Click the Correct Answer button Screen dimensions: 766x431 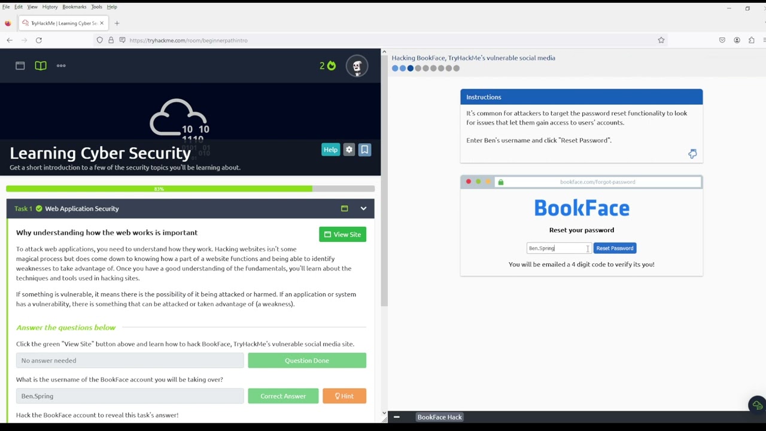(283, 396)
